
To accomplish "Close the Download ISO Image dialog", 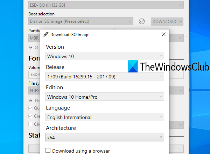I will [x=164, y=34].
